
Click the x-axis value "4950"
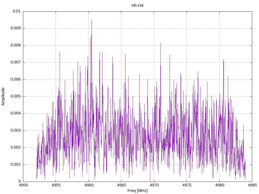point(23,185)
